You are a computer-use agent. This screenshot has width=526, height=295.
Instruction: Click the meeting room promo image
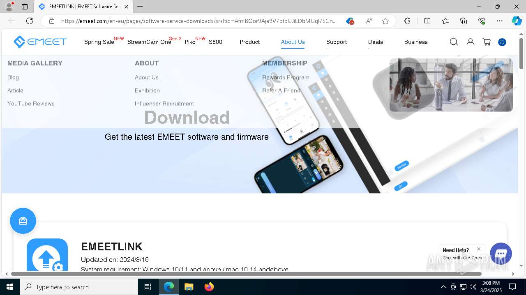coord(451,85)
